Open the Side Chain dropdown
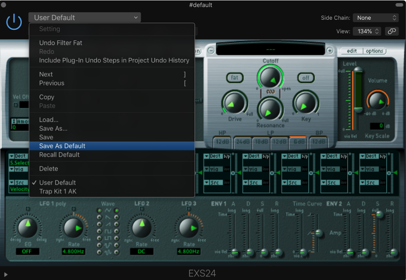406x280 pixels. click(376, 18)
